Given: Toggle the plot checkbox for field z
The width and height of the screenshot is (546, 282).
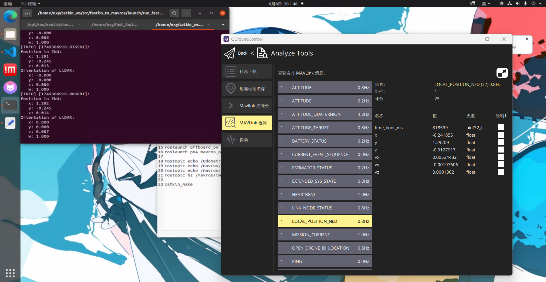Looking at the screenshot, I should click(501, 150).
